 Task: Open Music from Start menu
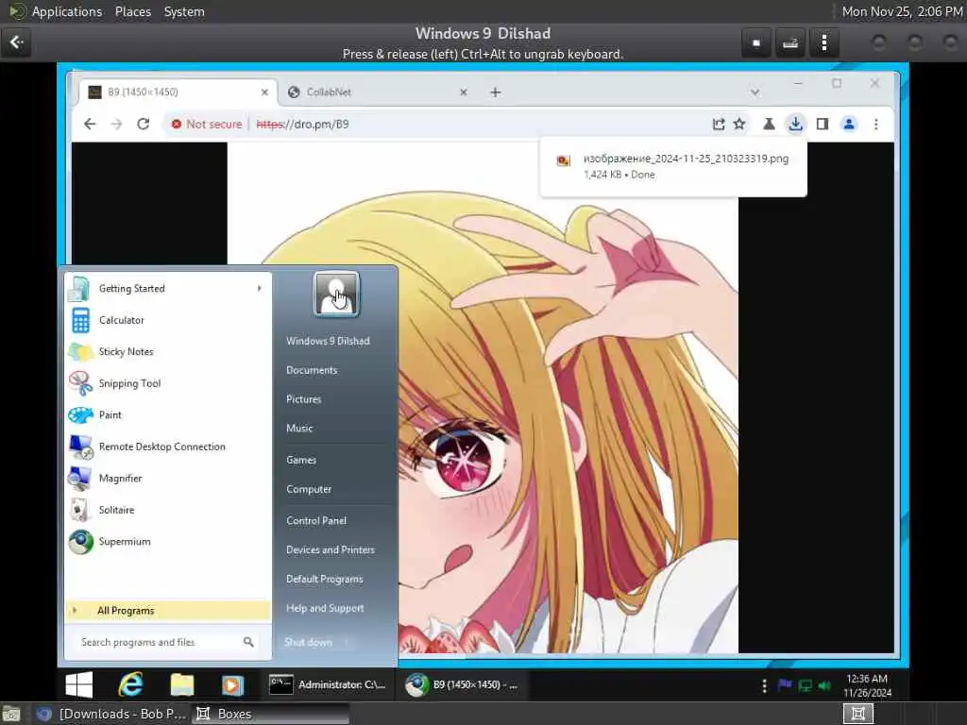(299, 429)
